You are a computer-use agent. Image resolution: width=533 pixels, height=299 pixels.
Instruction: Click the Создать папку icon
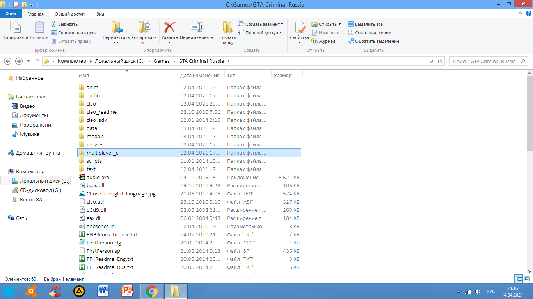(x=227, y=27)
